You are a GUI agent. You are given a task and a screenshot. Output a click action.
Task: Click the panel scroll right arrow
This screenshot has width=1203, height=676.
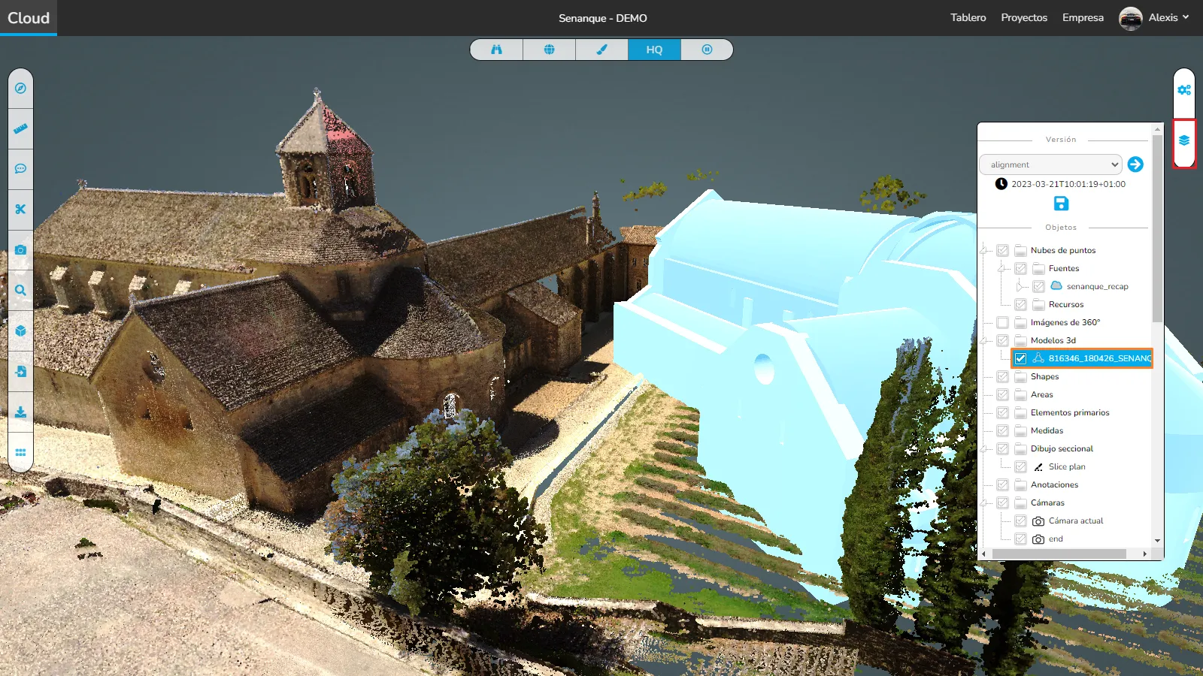point(1144,554)
